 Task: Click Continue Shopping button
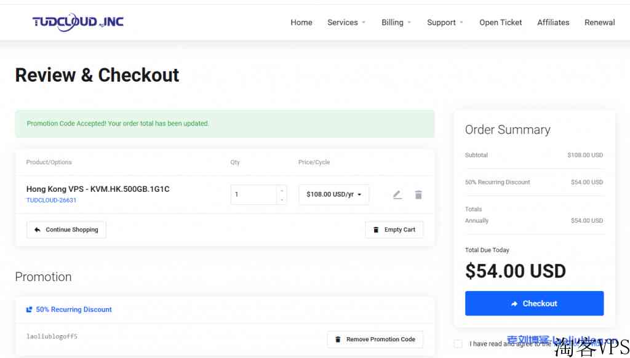point(66,230)
